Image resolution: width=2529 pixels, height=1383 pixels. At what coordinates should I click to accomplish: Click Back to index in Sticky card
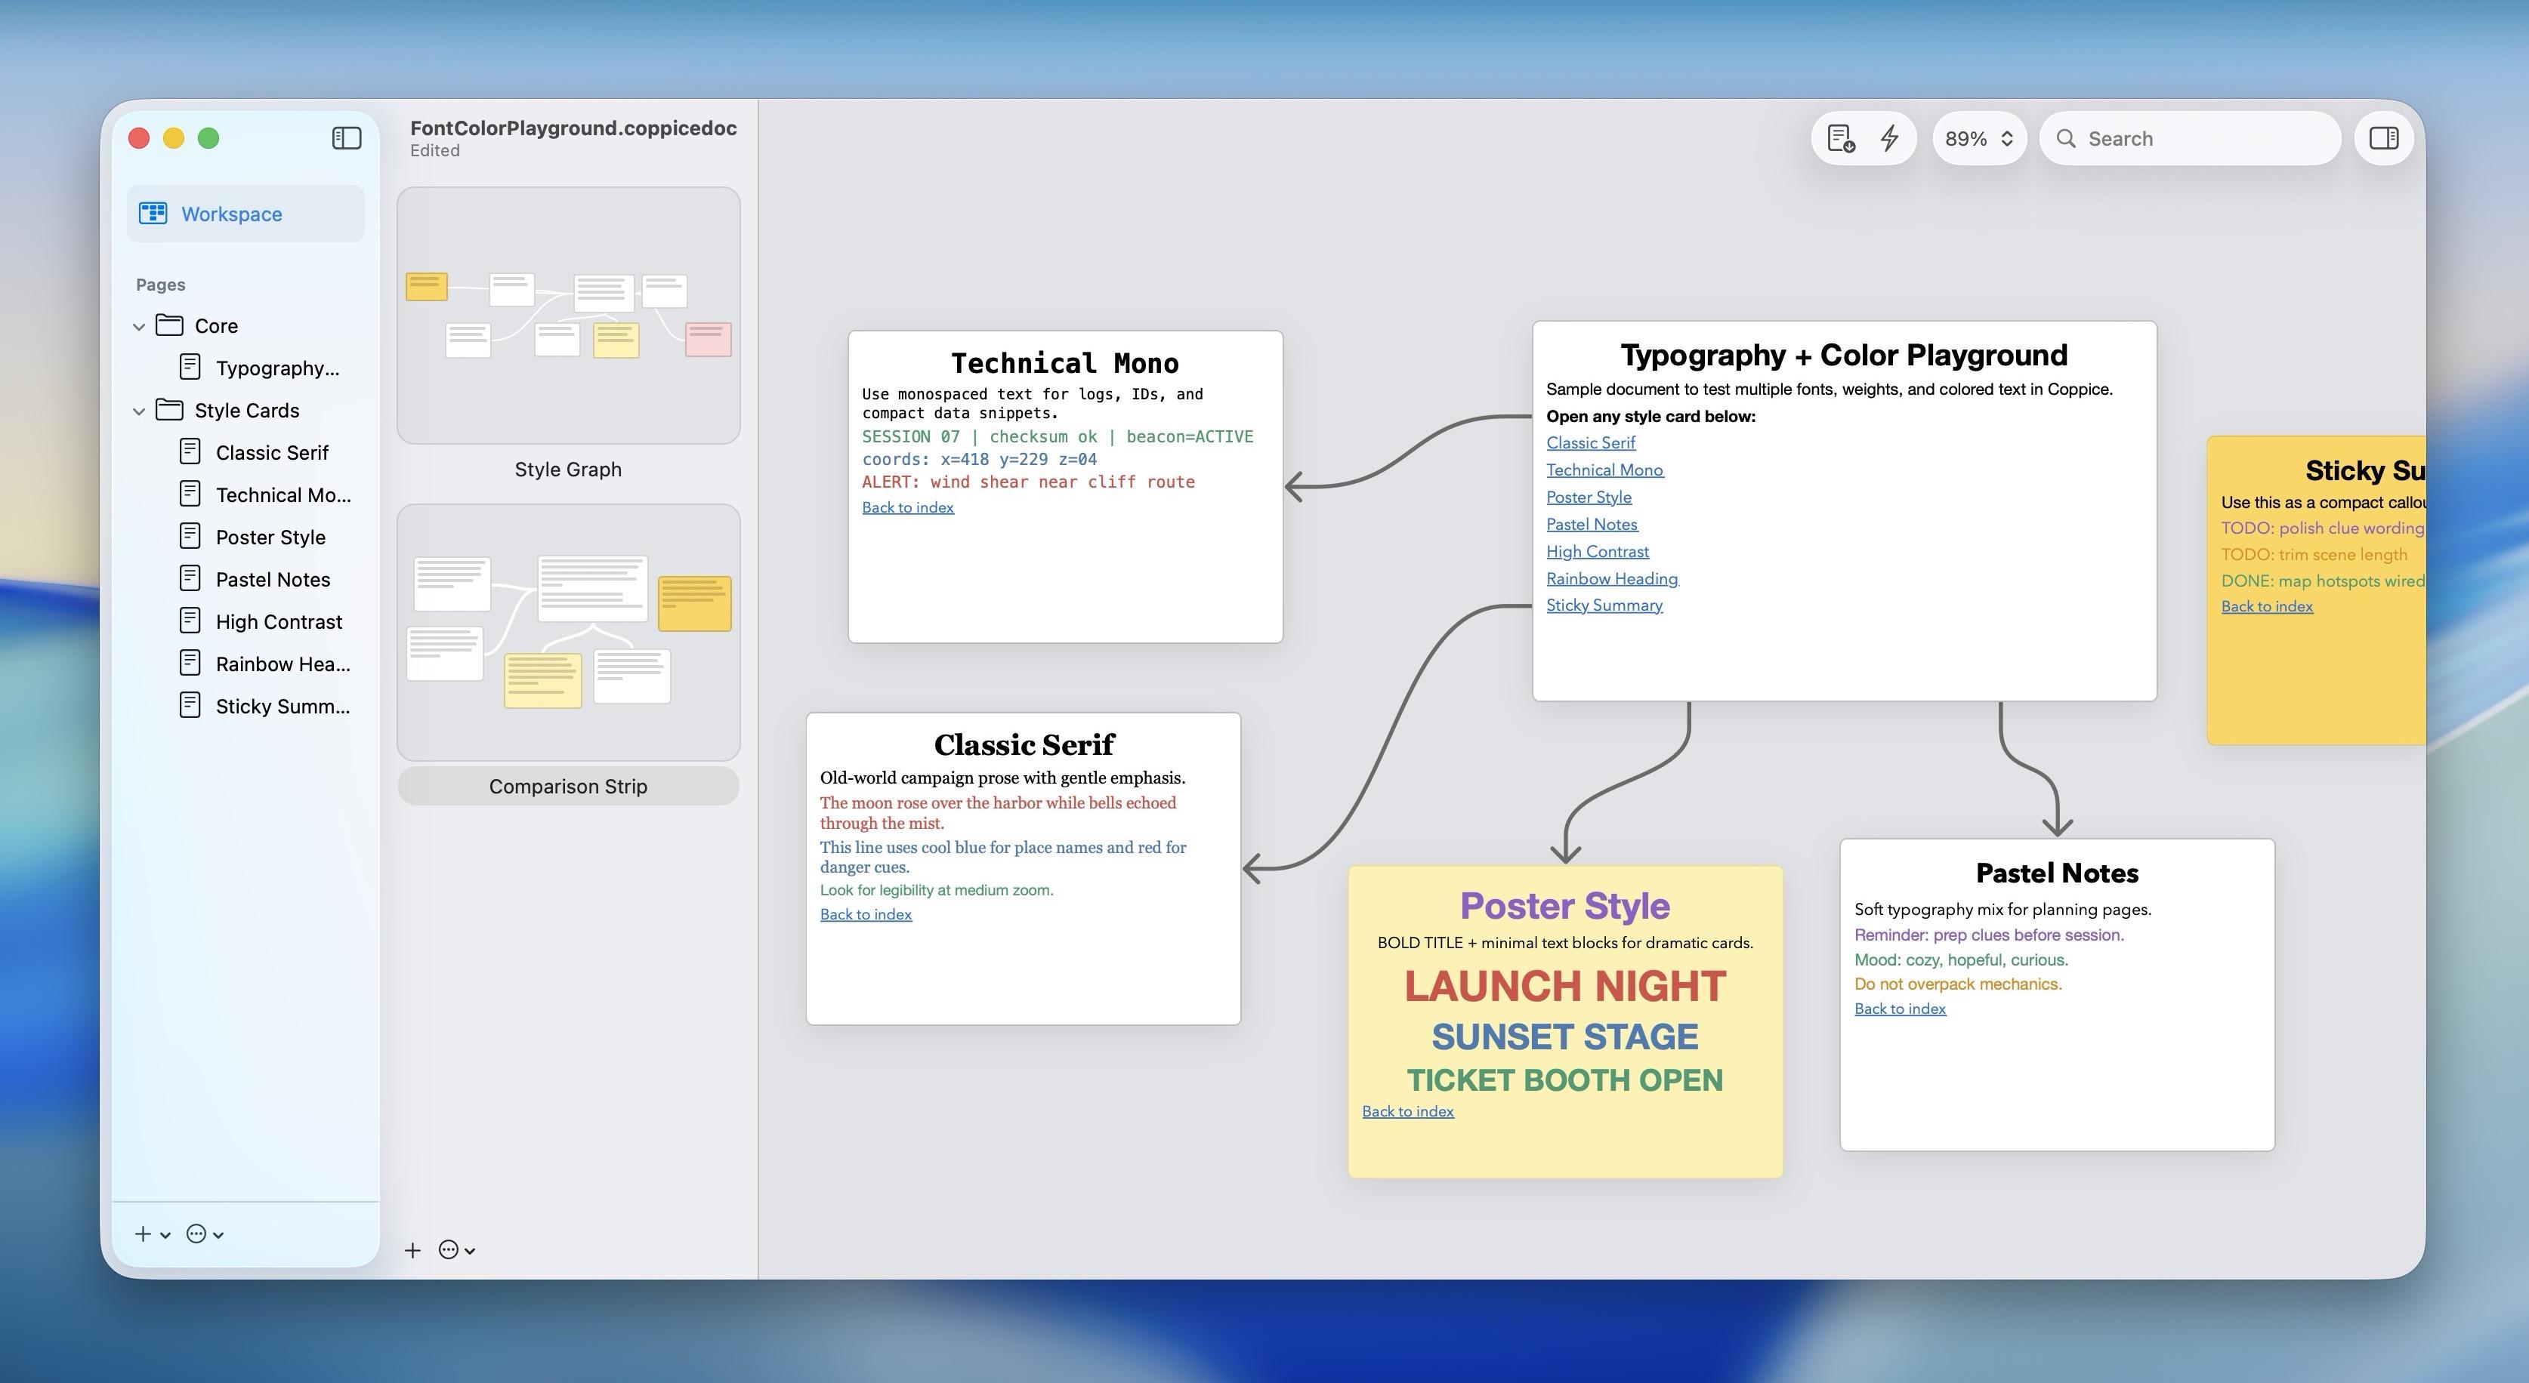(2267, 606)
